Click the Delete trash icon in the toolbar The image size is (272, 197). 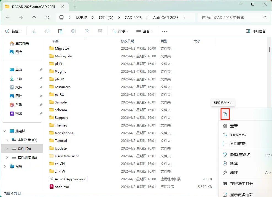click(x=100, y=31)
